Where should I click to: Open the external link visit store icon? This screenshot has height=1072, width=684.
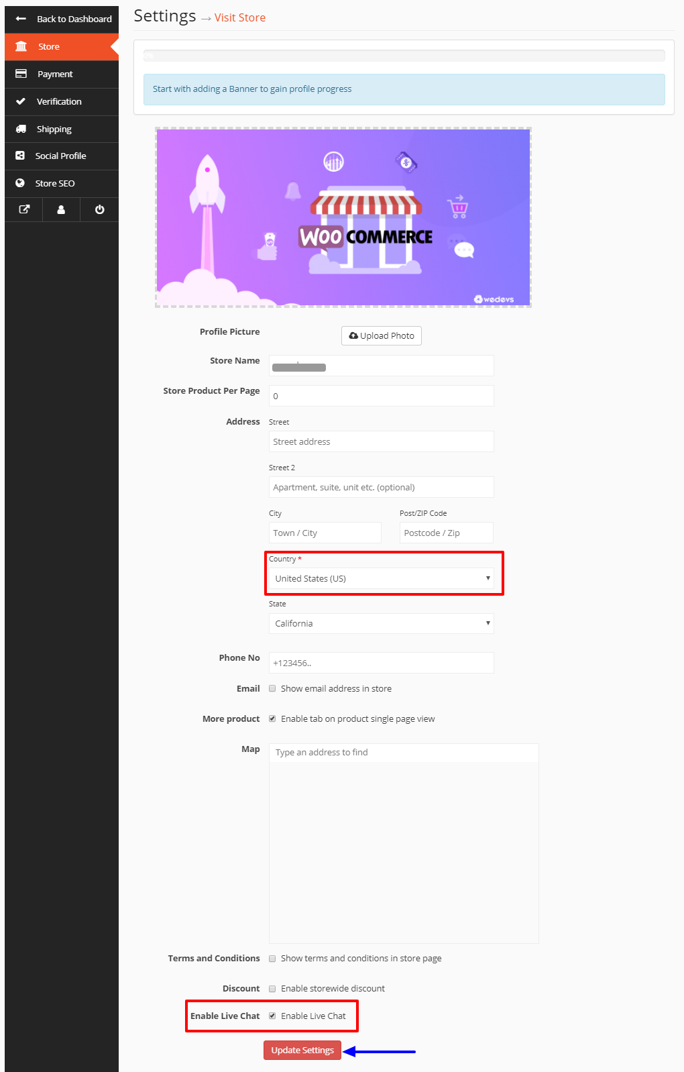(24, 209)
